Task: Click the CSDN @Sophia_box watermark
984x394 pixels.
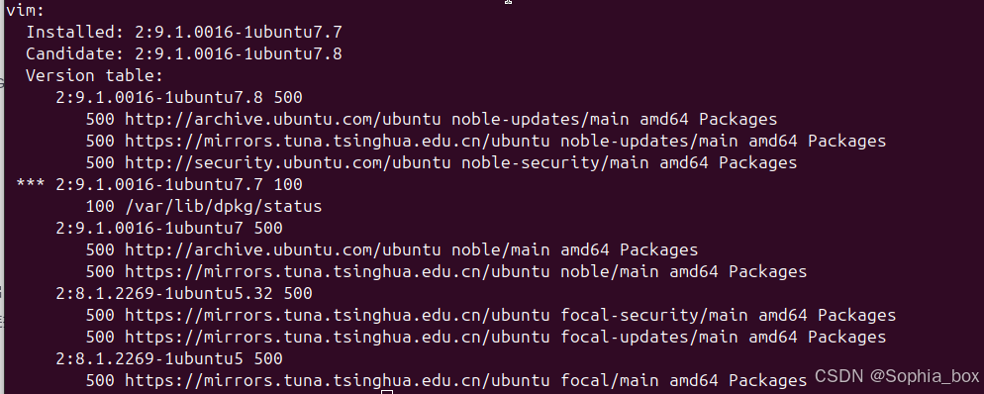Action: coord(897,376)
